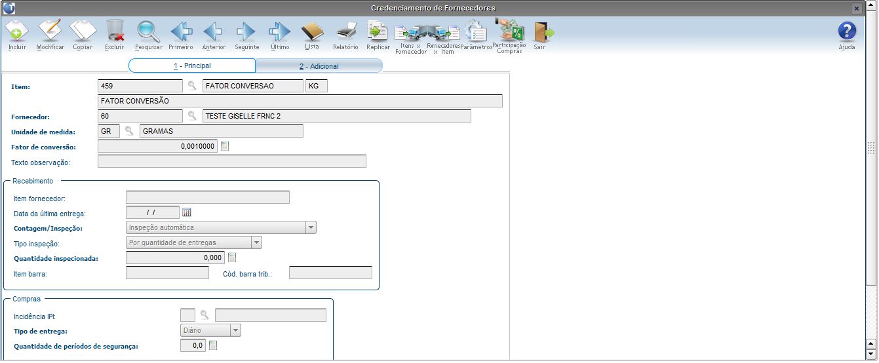The image size is (879, 363).
Task: Switch to the 1 - Principal tab
Action: pyautogui.click(x=192, y=66)
